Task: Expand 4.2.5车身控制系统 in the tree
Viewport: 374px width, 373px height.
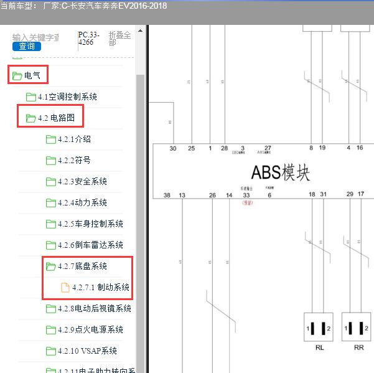Action: coord(90,224)
